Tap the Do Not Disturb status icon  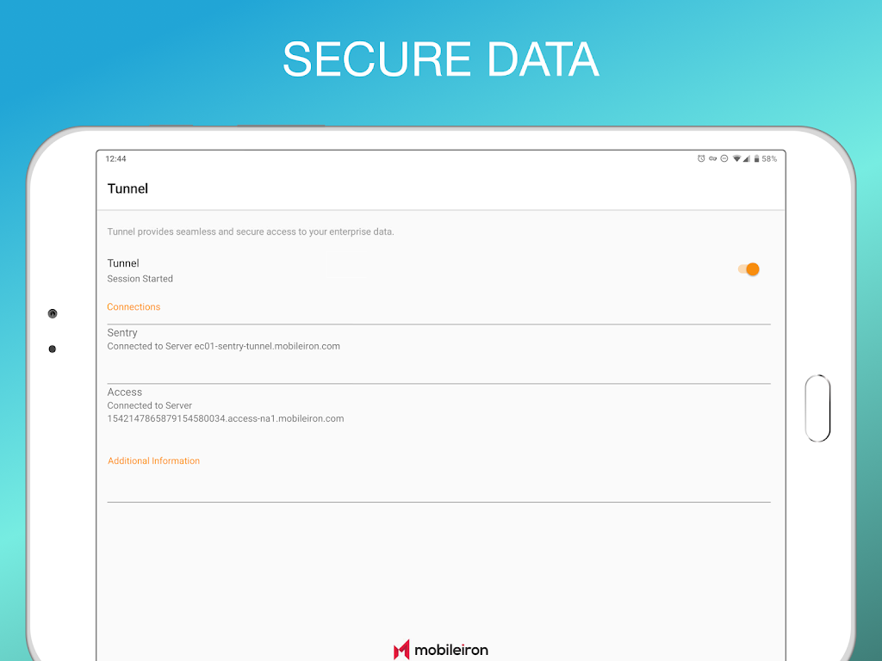(724, 158)
